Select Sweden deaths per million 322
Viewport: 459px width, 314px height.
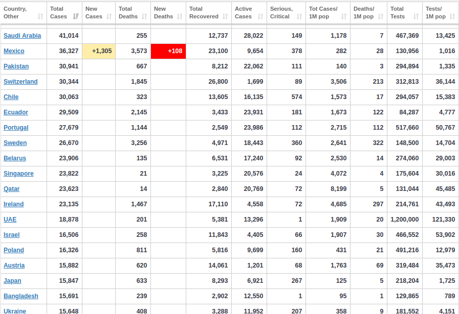pos(378,143)
